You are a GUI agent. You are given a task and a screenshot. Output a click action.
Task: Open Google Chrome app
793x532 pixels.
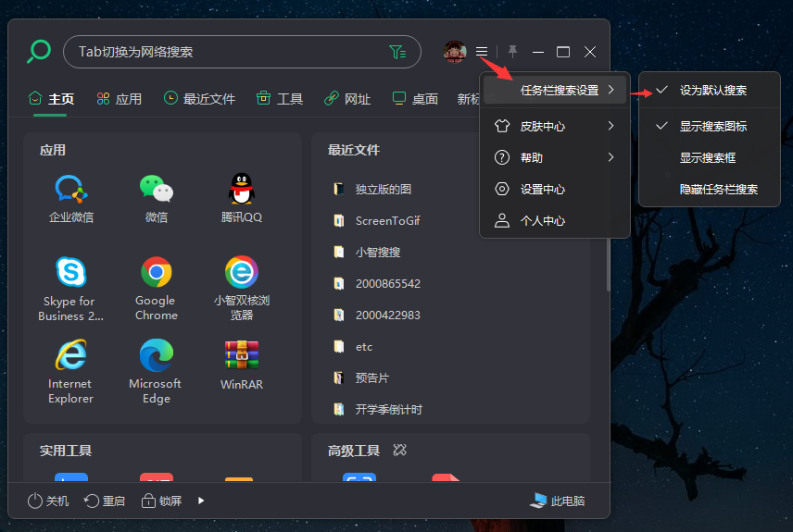coord(157,289)
